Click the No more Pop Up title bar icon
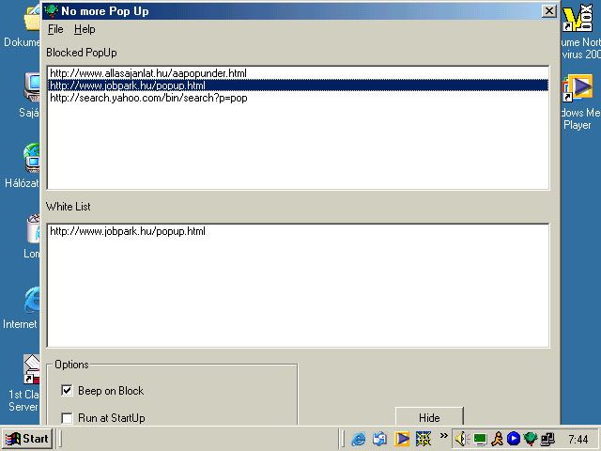This screenshot has width=601, height=451. click(x=52, y=11)
